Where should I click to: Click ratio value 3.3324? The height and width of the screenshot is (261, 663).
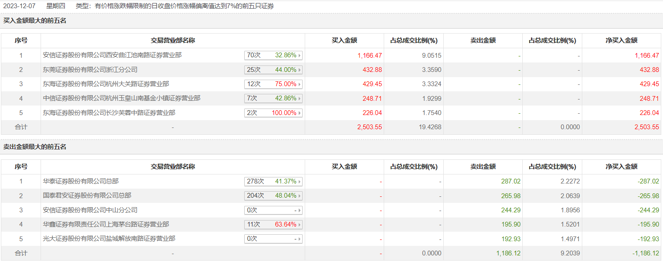pyautogui.click(x=432, y=84)
